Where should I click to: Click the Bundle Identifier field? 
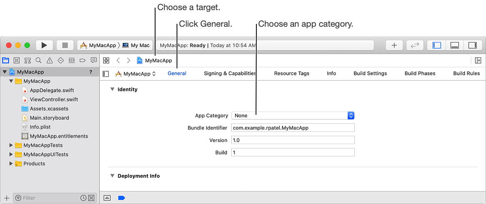coord(293,127)
